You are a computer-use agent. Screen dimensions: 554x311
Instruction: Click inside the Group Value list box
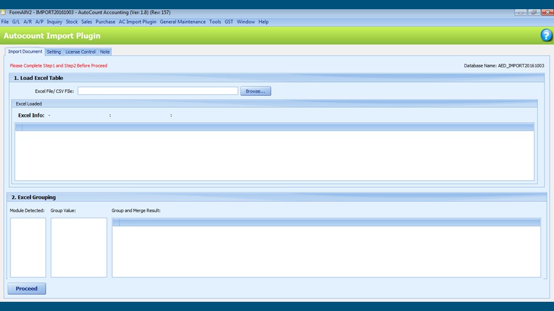(78, 247)
